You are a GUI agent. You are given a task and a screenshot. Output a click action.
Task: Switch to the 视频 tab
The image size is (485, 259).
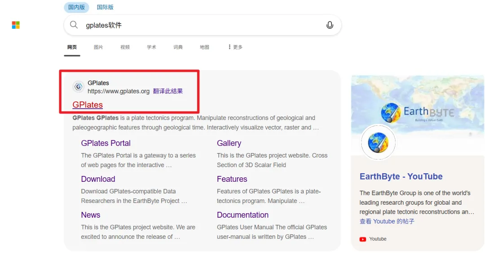125,47
